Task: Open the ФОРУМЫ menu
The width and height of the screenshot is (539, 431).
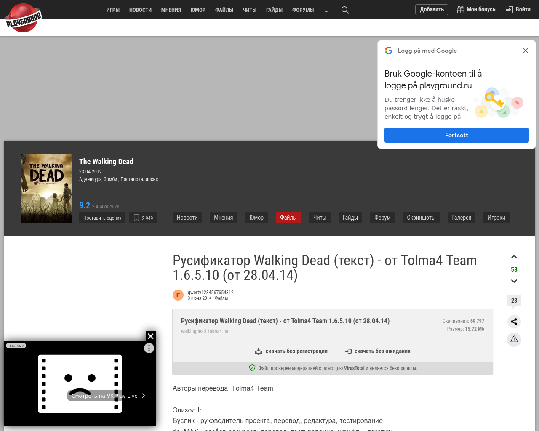Action: (303, 10)
